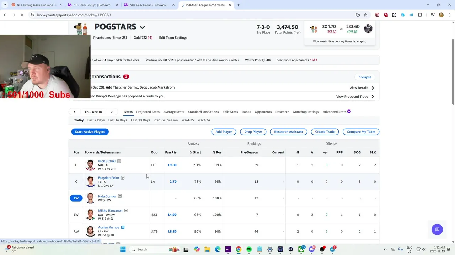
Task: Click Create Trade button
Action: (325, 132)
